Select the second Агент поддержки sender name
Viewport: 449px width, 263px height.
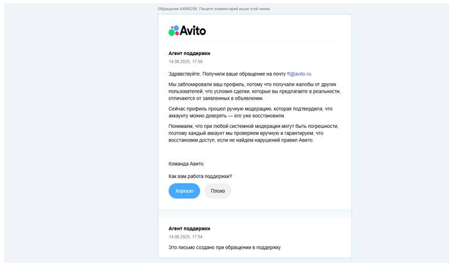tap(189, 228)
